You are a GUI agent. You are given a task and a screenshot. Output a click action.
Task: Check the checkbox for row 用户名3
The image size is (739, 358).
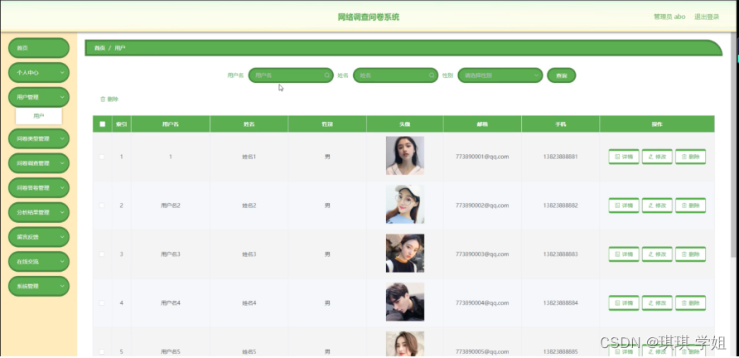[x=102, y=254]
